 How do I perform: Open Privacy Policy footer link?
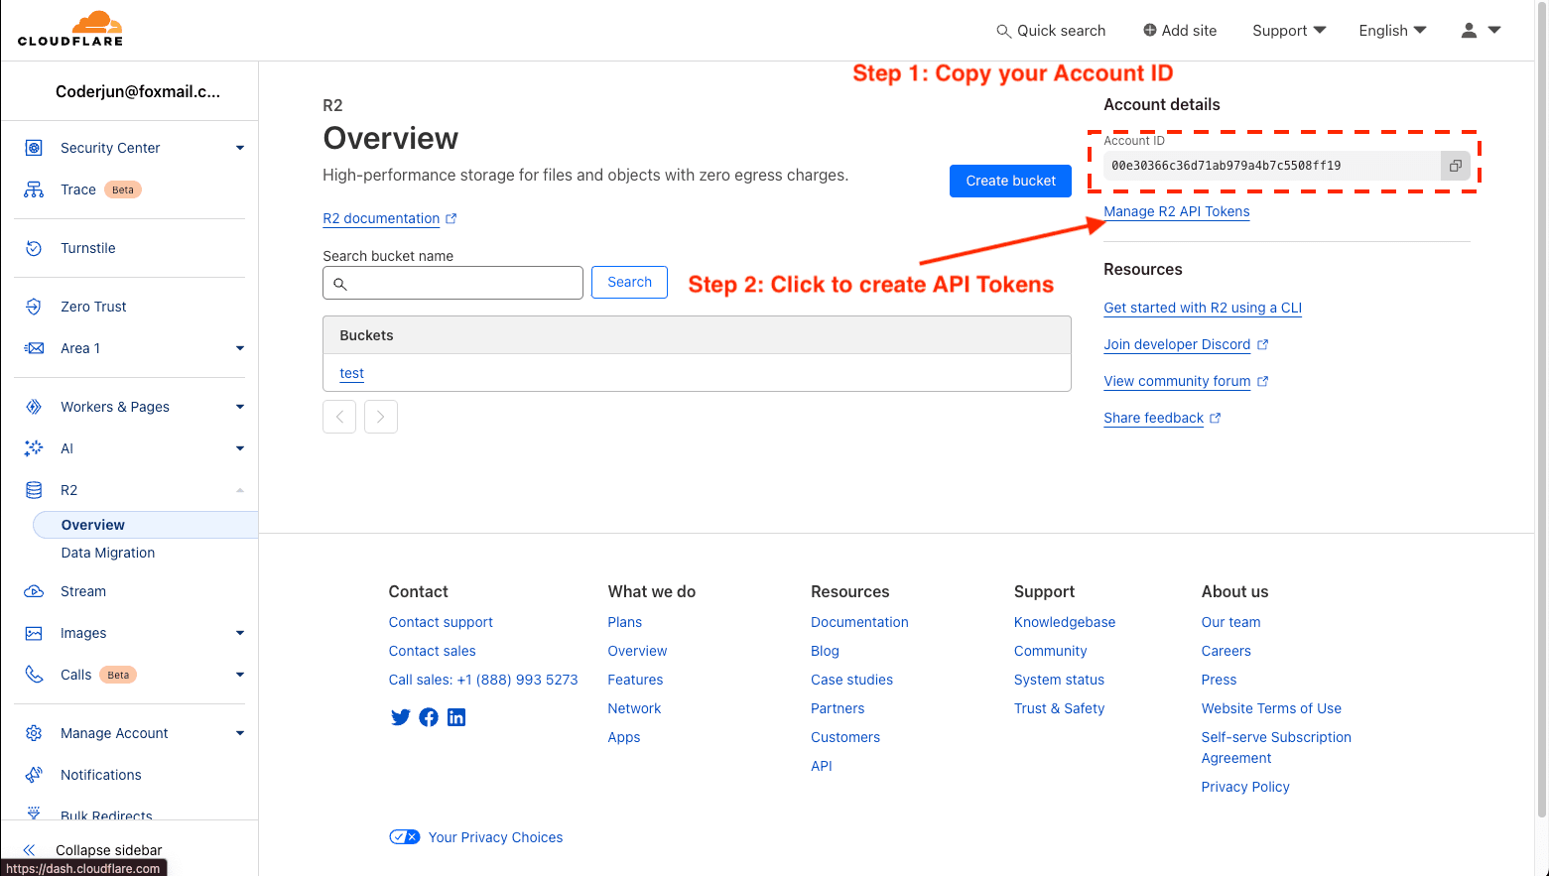pos(1245,787)
